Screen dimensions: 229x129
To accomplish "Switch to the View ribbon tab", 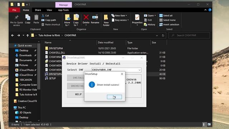I will [x=49, y=10].
